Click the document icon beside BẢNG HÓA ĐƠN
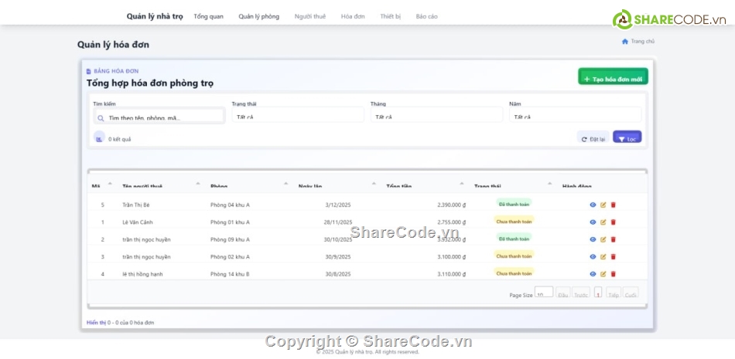 click(89, 71)
